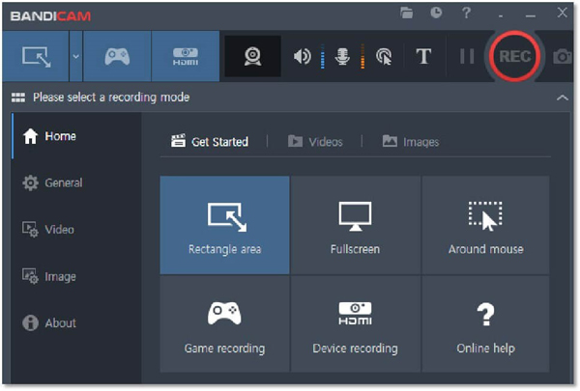The image size is (580, 391).
Task: Switch to the Videos tab
Action: [x=315, y=142]
